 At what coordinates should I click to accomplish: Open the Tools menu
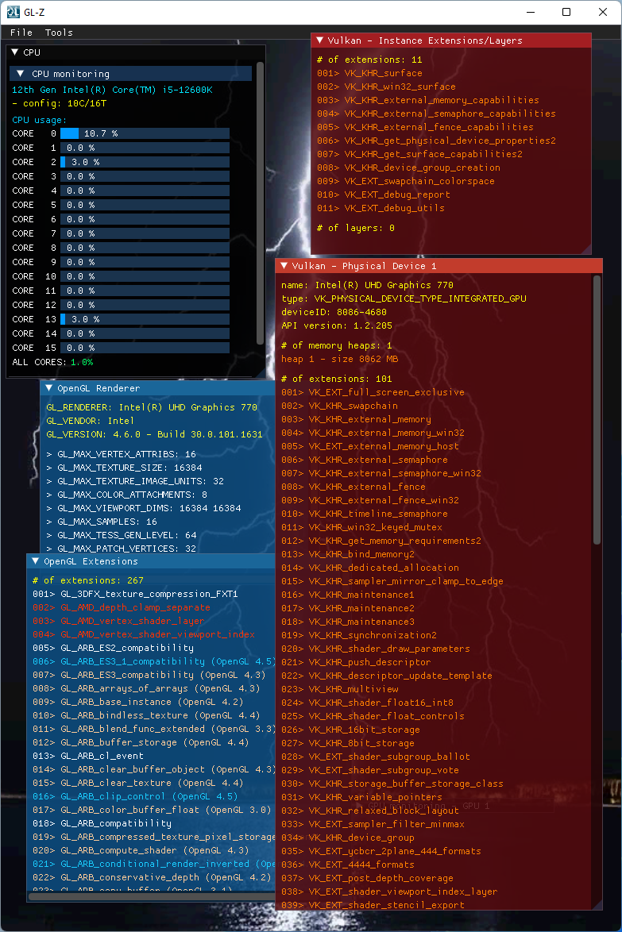[x=59, y=33]
